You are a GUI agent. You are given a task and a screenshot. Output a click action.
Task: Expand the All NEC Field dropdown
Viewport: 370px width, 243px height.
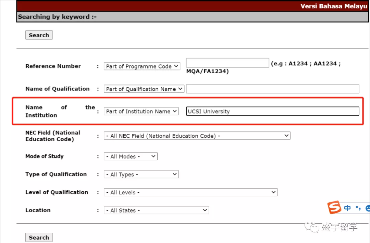click(197, 136)
